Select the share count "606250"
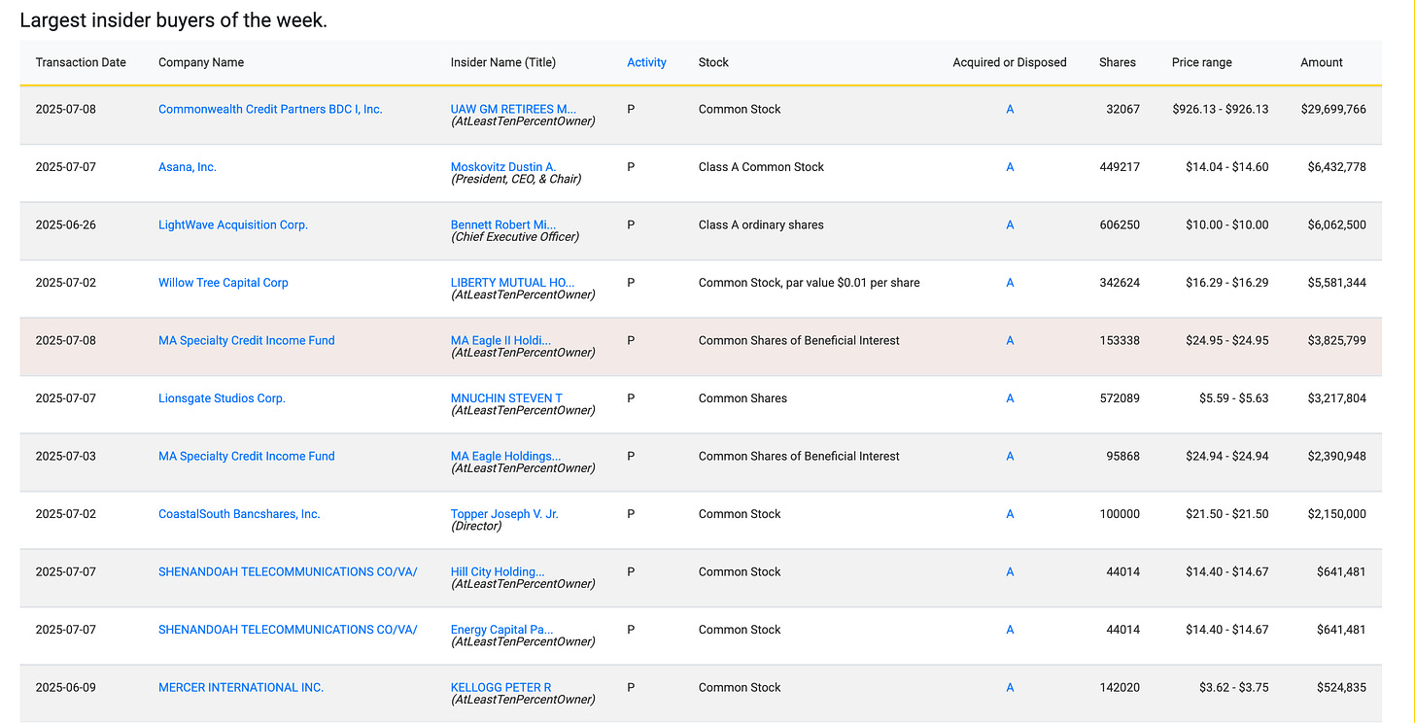Screen dimensions: 1415x723 click(x=1120, y=224)
